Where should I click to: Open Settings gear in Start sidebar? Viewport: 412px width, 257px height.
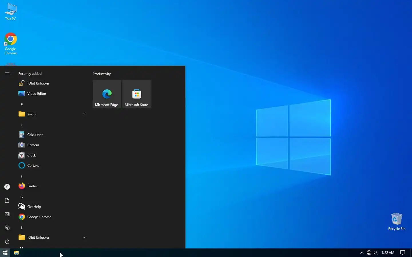[x=7, y=228]
